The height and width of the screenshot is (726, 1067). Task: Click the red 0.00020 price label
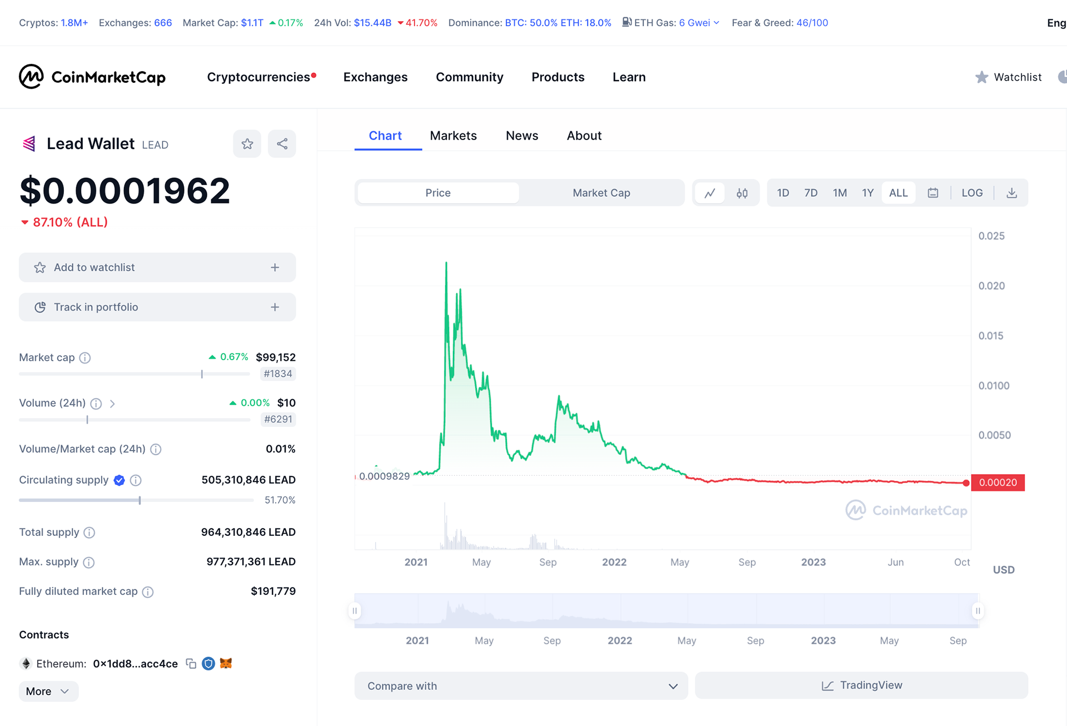998,483
